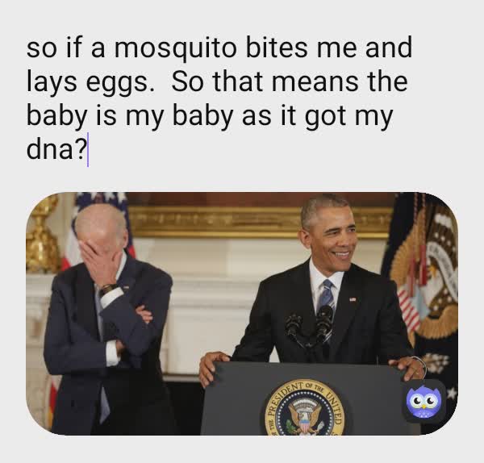Click the wristwatch on the facepalming man
The width and height of the screenshot is (484, 463).
109,289
